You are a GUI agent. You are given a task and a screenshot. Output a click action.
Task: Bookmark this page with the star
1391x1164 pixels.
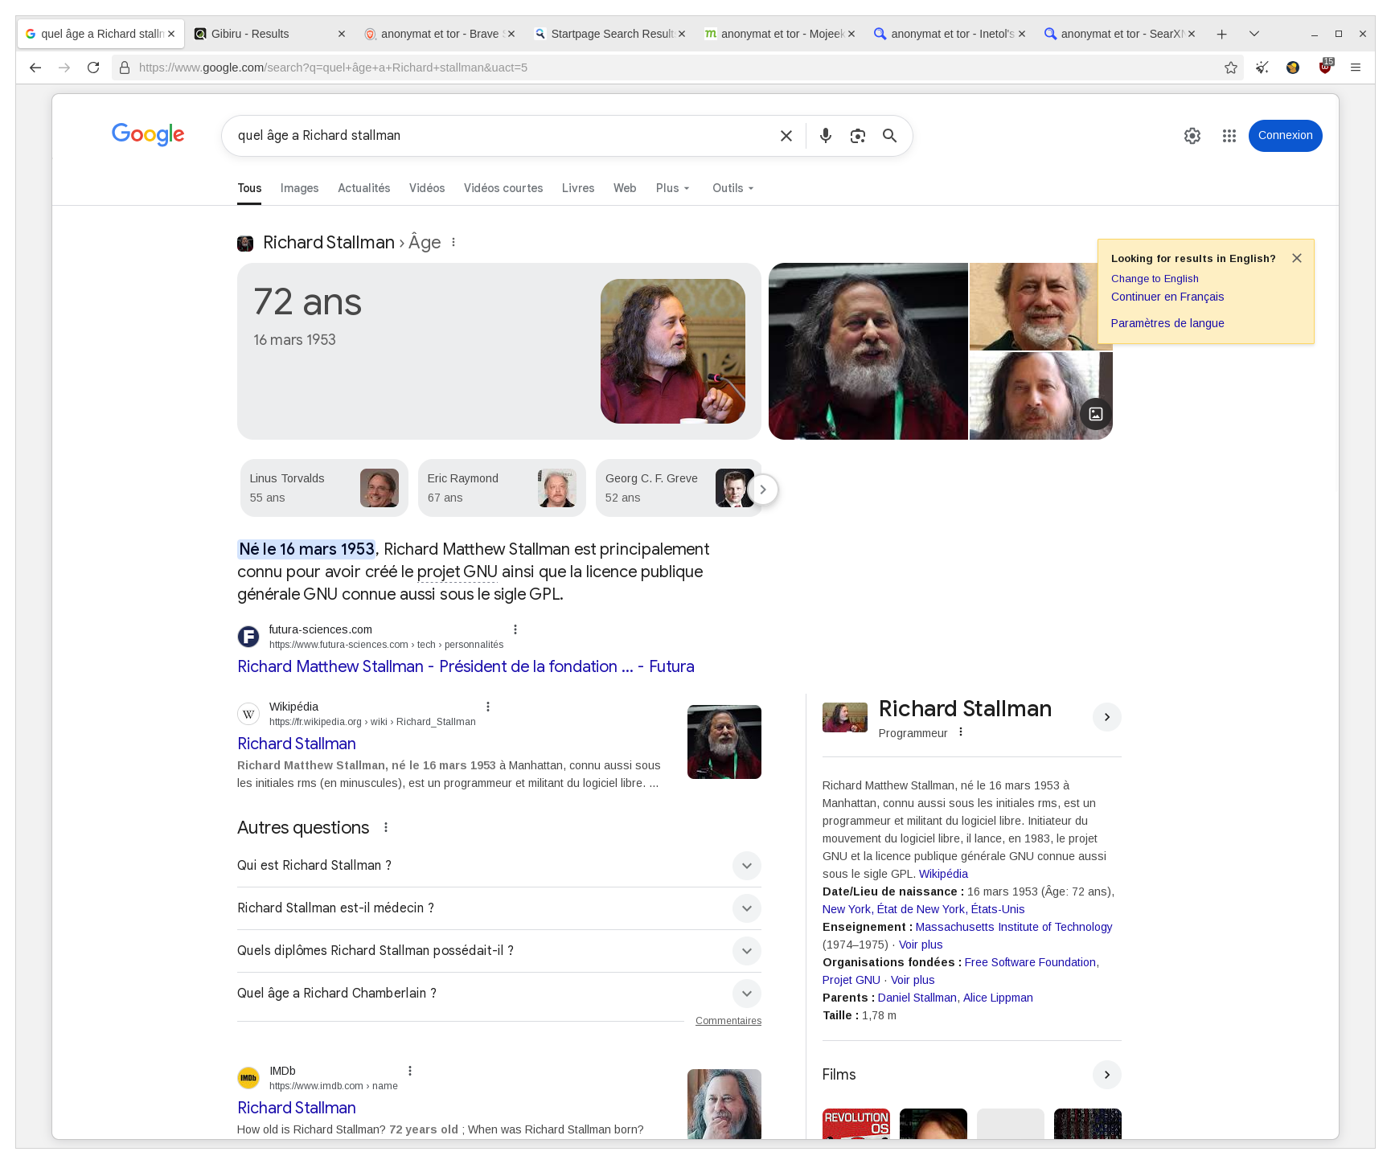tap(1230, 68)
